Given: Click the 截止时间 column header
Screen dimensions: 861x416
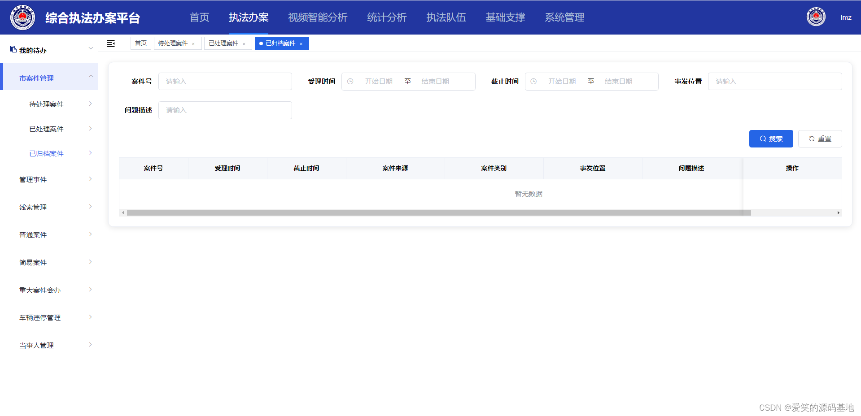Looking at the screenshot, I should (306, 168).
